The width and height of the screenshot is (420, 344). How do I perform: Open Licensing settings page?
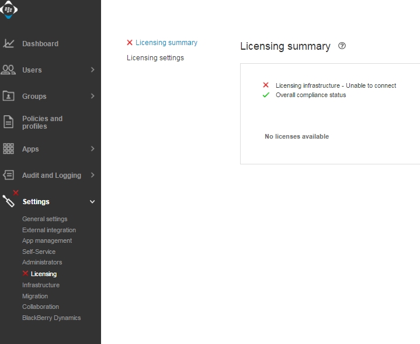click(x=155, y=58)
